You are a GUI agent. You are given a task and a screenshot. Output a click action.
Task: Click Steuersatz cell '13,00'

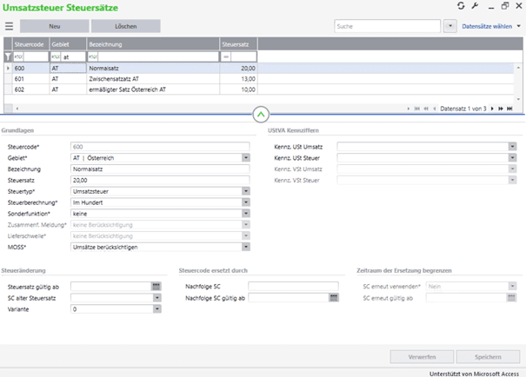pos(238,79)
